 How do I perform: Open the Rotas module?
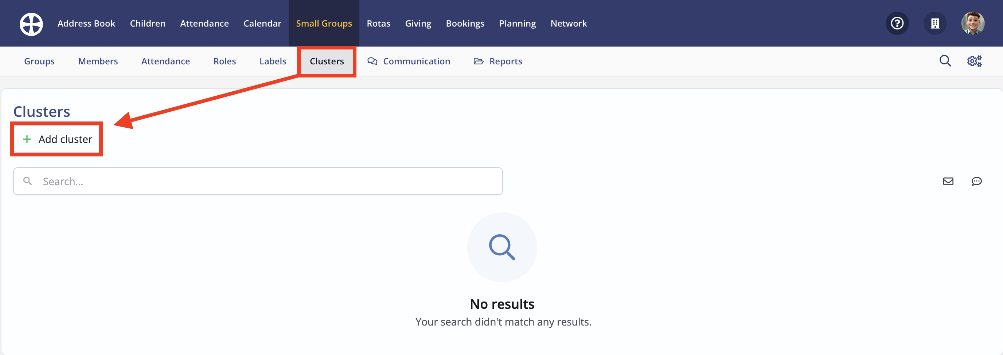[378, 23]
